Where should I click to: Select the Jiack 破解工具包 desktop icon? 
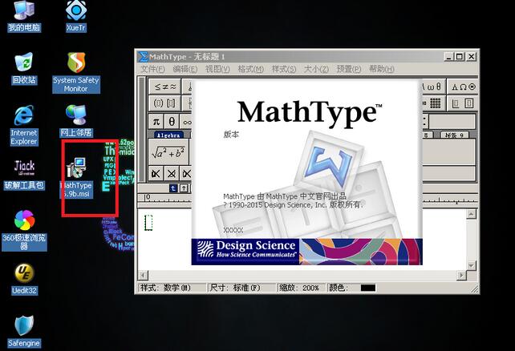pos(24,174)
